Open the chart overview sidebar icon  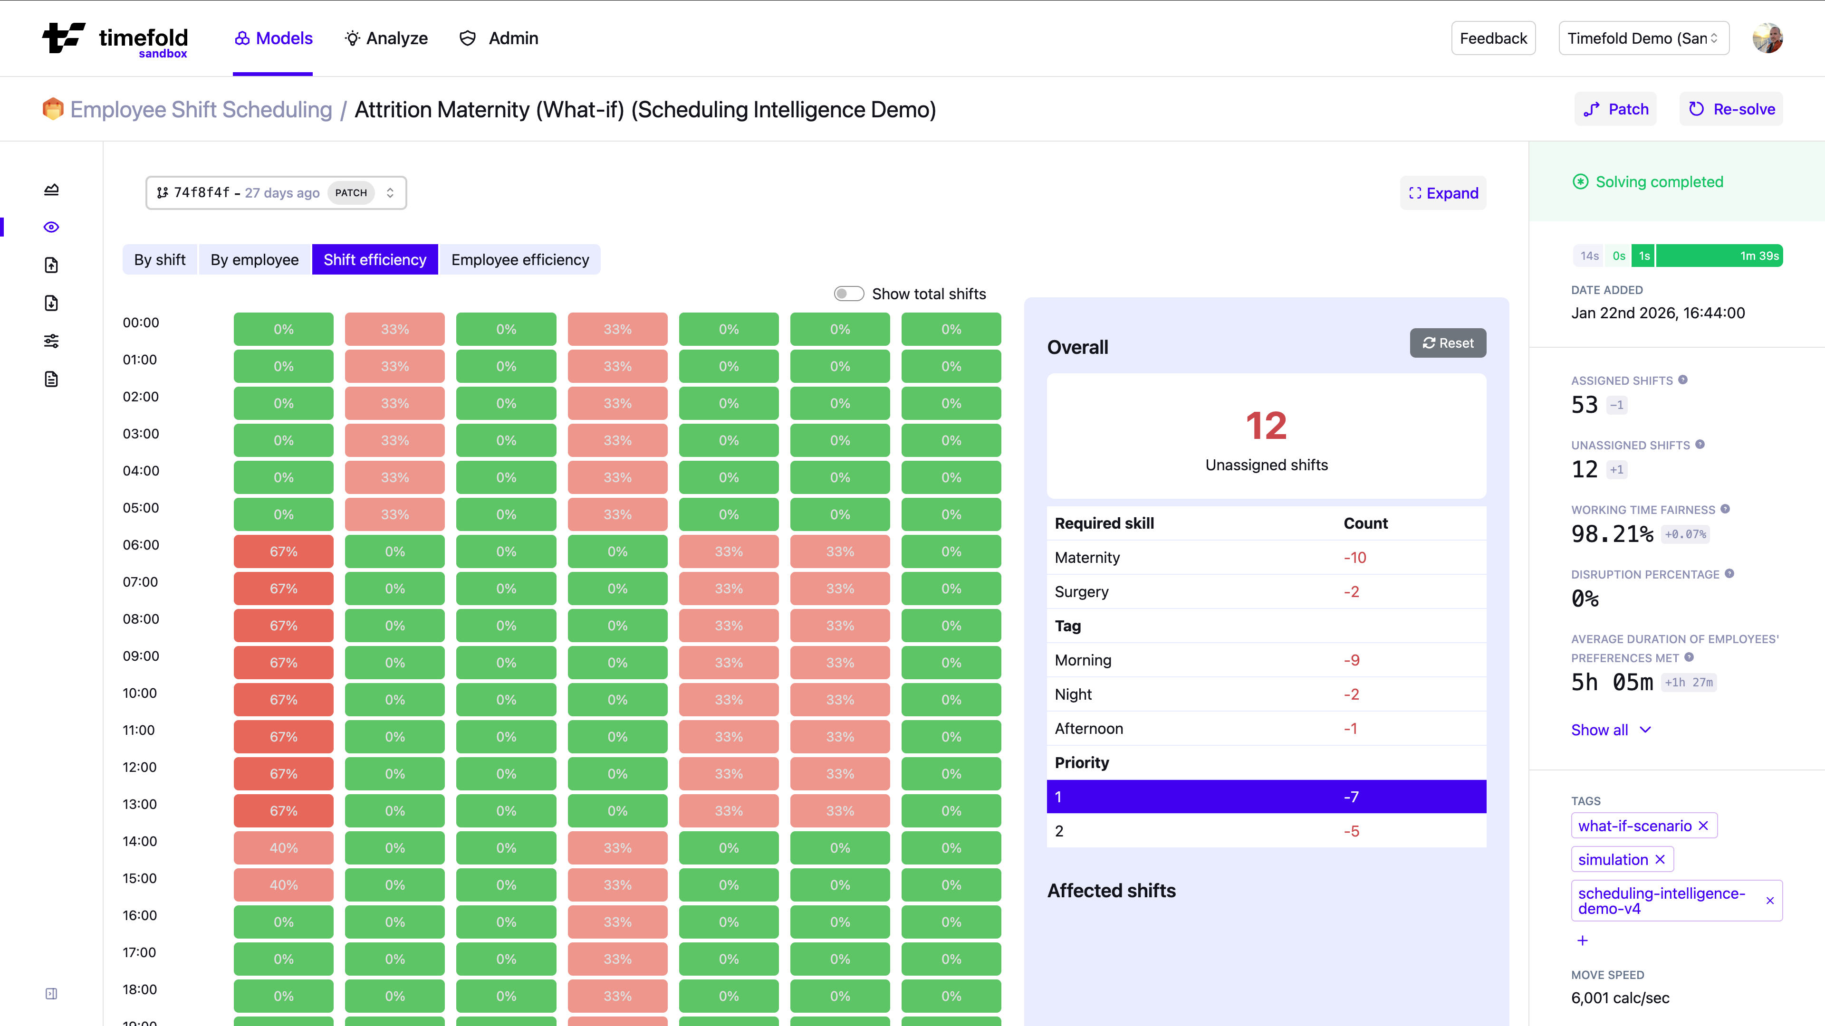pos(51,189)
